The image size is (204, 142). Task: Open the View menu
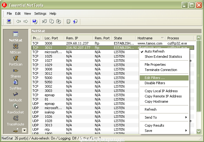(x=27, y=14)
